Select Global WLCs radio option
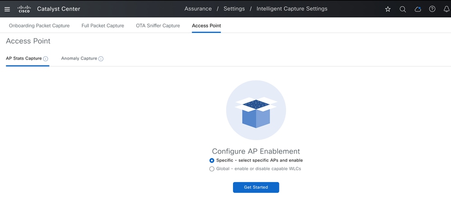 coord(212,169)
